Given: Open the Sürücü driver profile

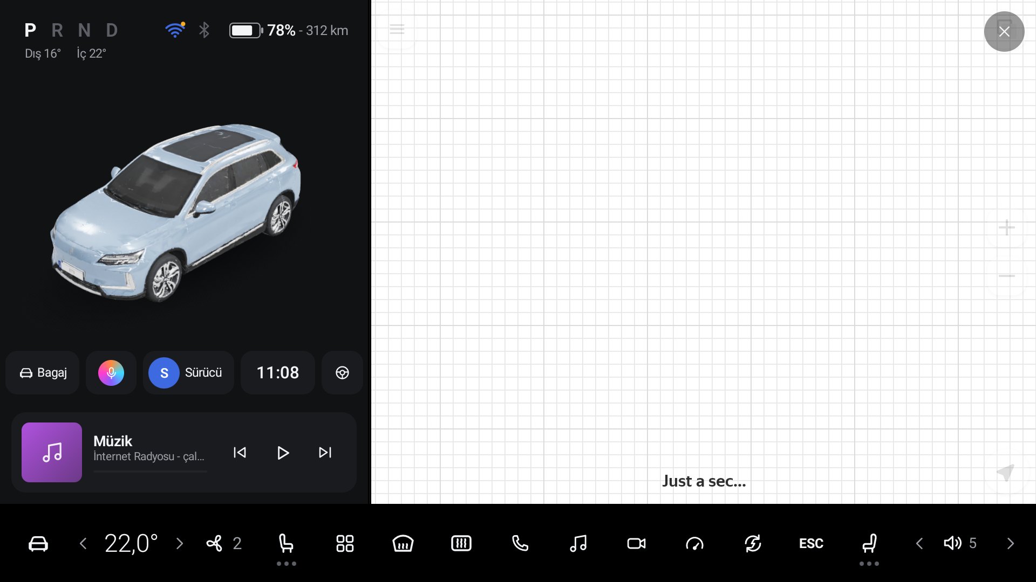Looking at the screenshot, I should 188,373.
